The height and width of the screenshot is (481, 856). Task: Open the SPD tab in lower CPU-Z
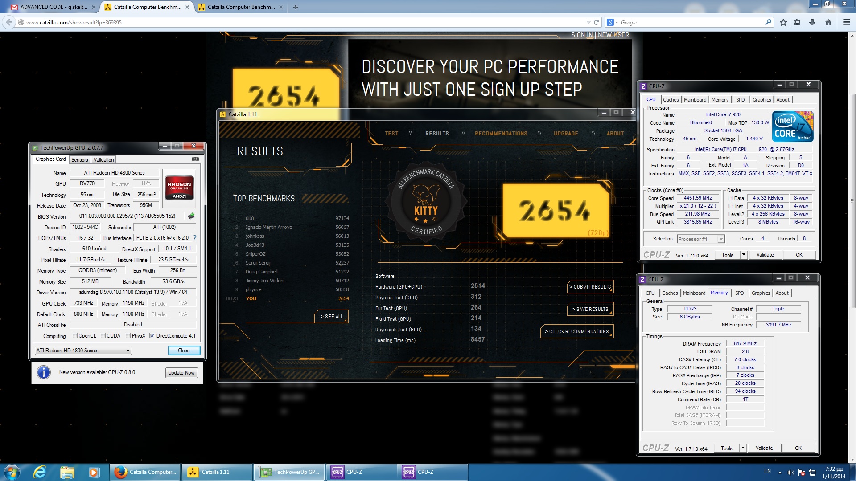(x=740, y=293)
